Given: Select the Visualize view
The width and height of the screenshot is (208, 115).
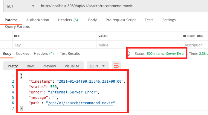Looking at the screenshot, I should pos(72,66).
